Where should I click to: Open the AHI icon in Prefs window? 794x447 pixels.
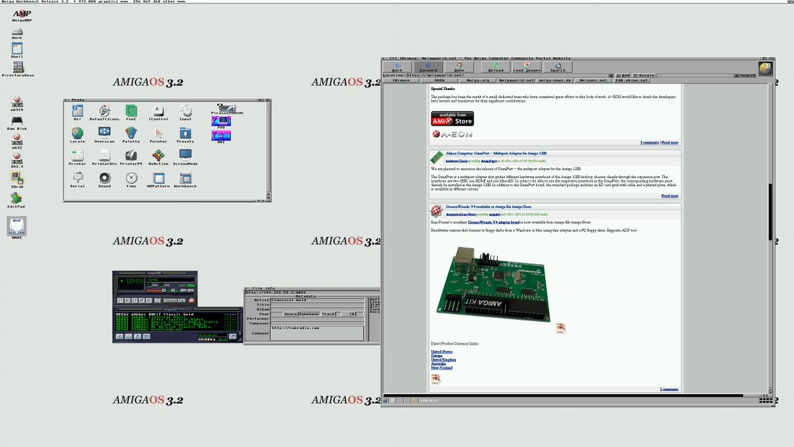pyautogui.click(x=221, y=136)
